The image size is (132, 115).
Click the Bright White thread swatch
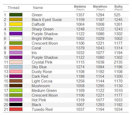point(16,38)
